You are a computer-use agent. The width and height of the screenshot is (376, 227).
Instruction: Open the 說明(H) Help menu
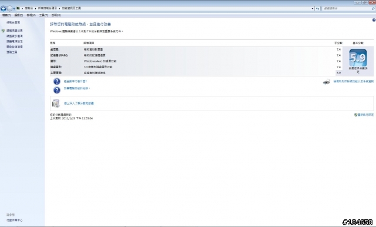pos(56,15)
